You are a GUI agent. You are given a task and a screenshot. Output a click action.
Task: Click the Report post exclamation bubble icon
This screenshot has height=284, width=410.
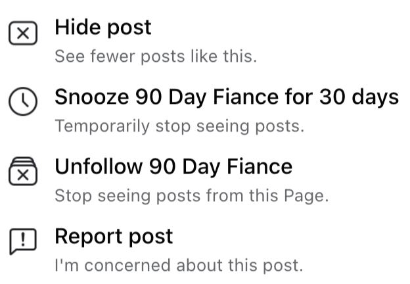point(23,242)
